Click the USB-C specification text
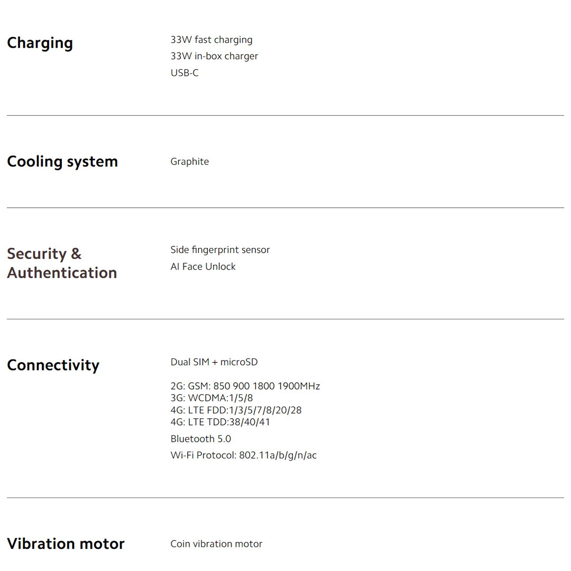Image resolution: width=571 pixels, height=571 pixels. pyautogui.click(x=185, y=72)
